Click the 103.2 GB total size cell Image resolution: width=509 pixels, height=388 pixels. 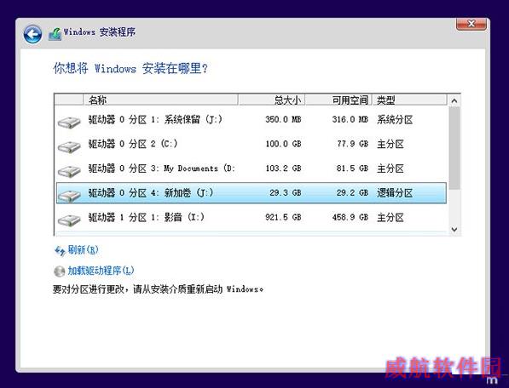(x=283, y=168)
